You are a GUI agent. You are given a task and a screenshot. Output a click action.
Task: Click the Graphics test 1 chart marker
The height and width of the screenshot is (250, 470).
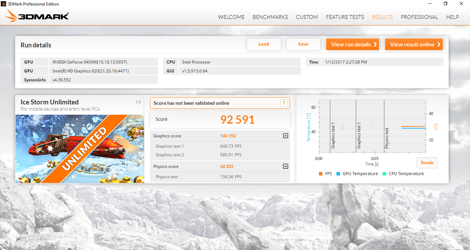[333, 135]
